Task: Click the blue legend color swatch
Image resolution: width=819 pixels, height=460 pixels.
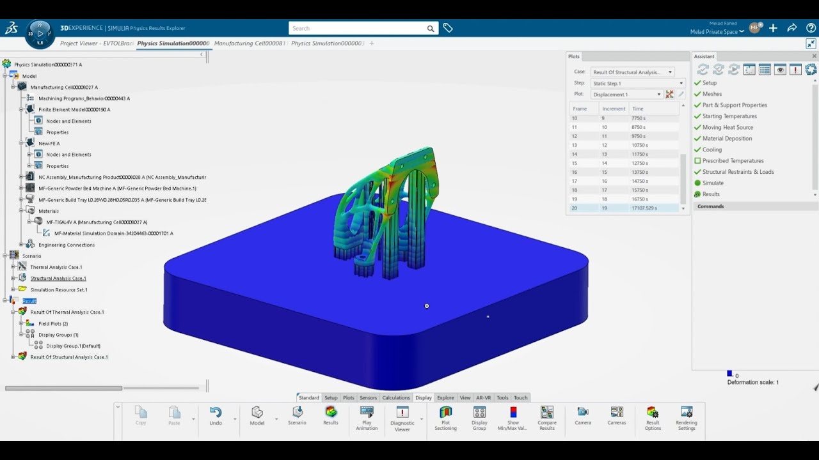Action: coord(729,374)
